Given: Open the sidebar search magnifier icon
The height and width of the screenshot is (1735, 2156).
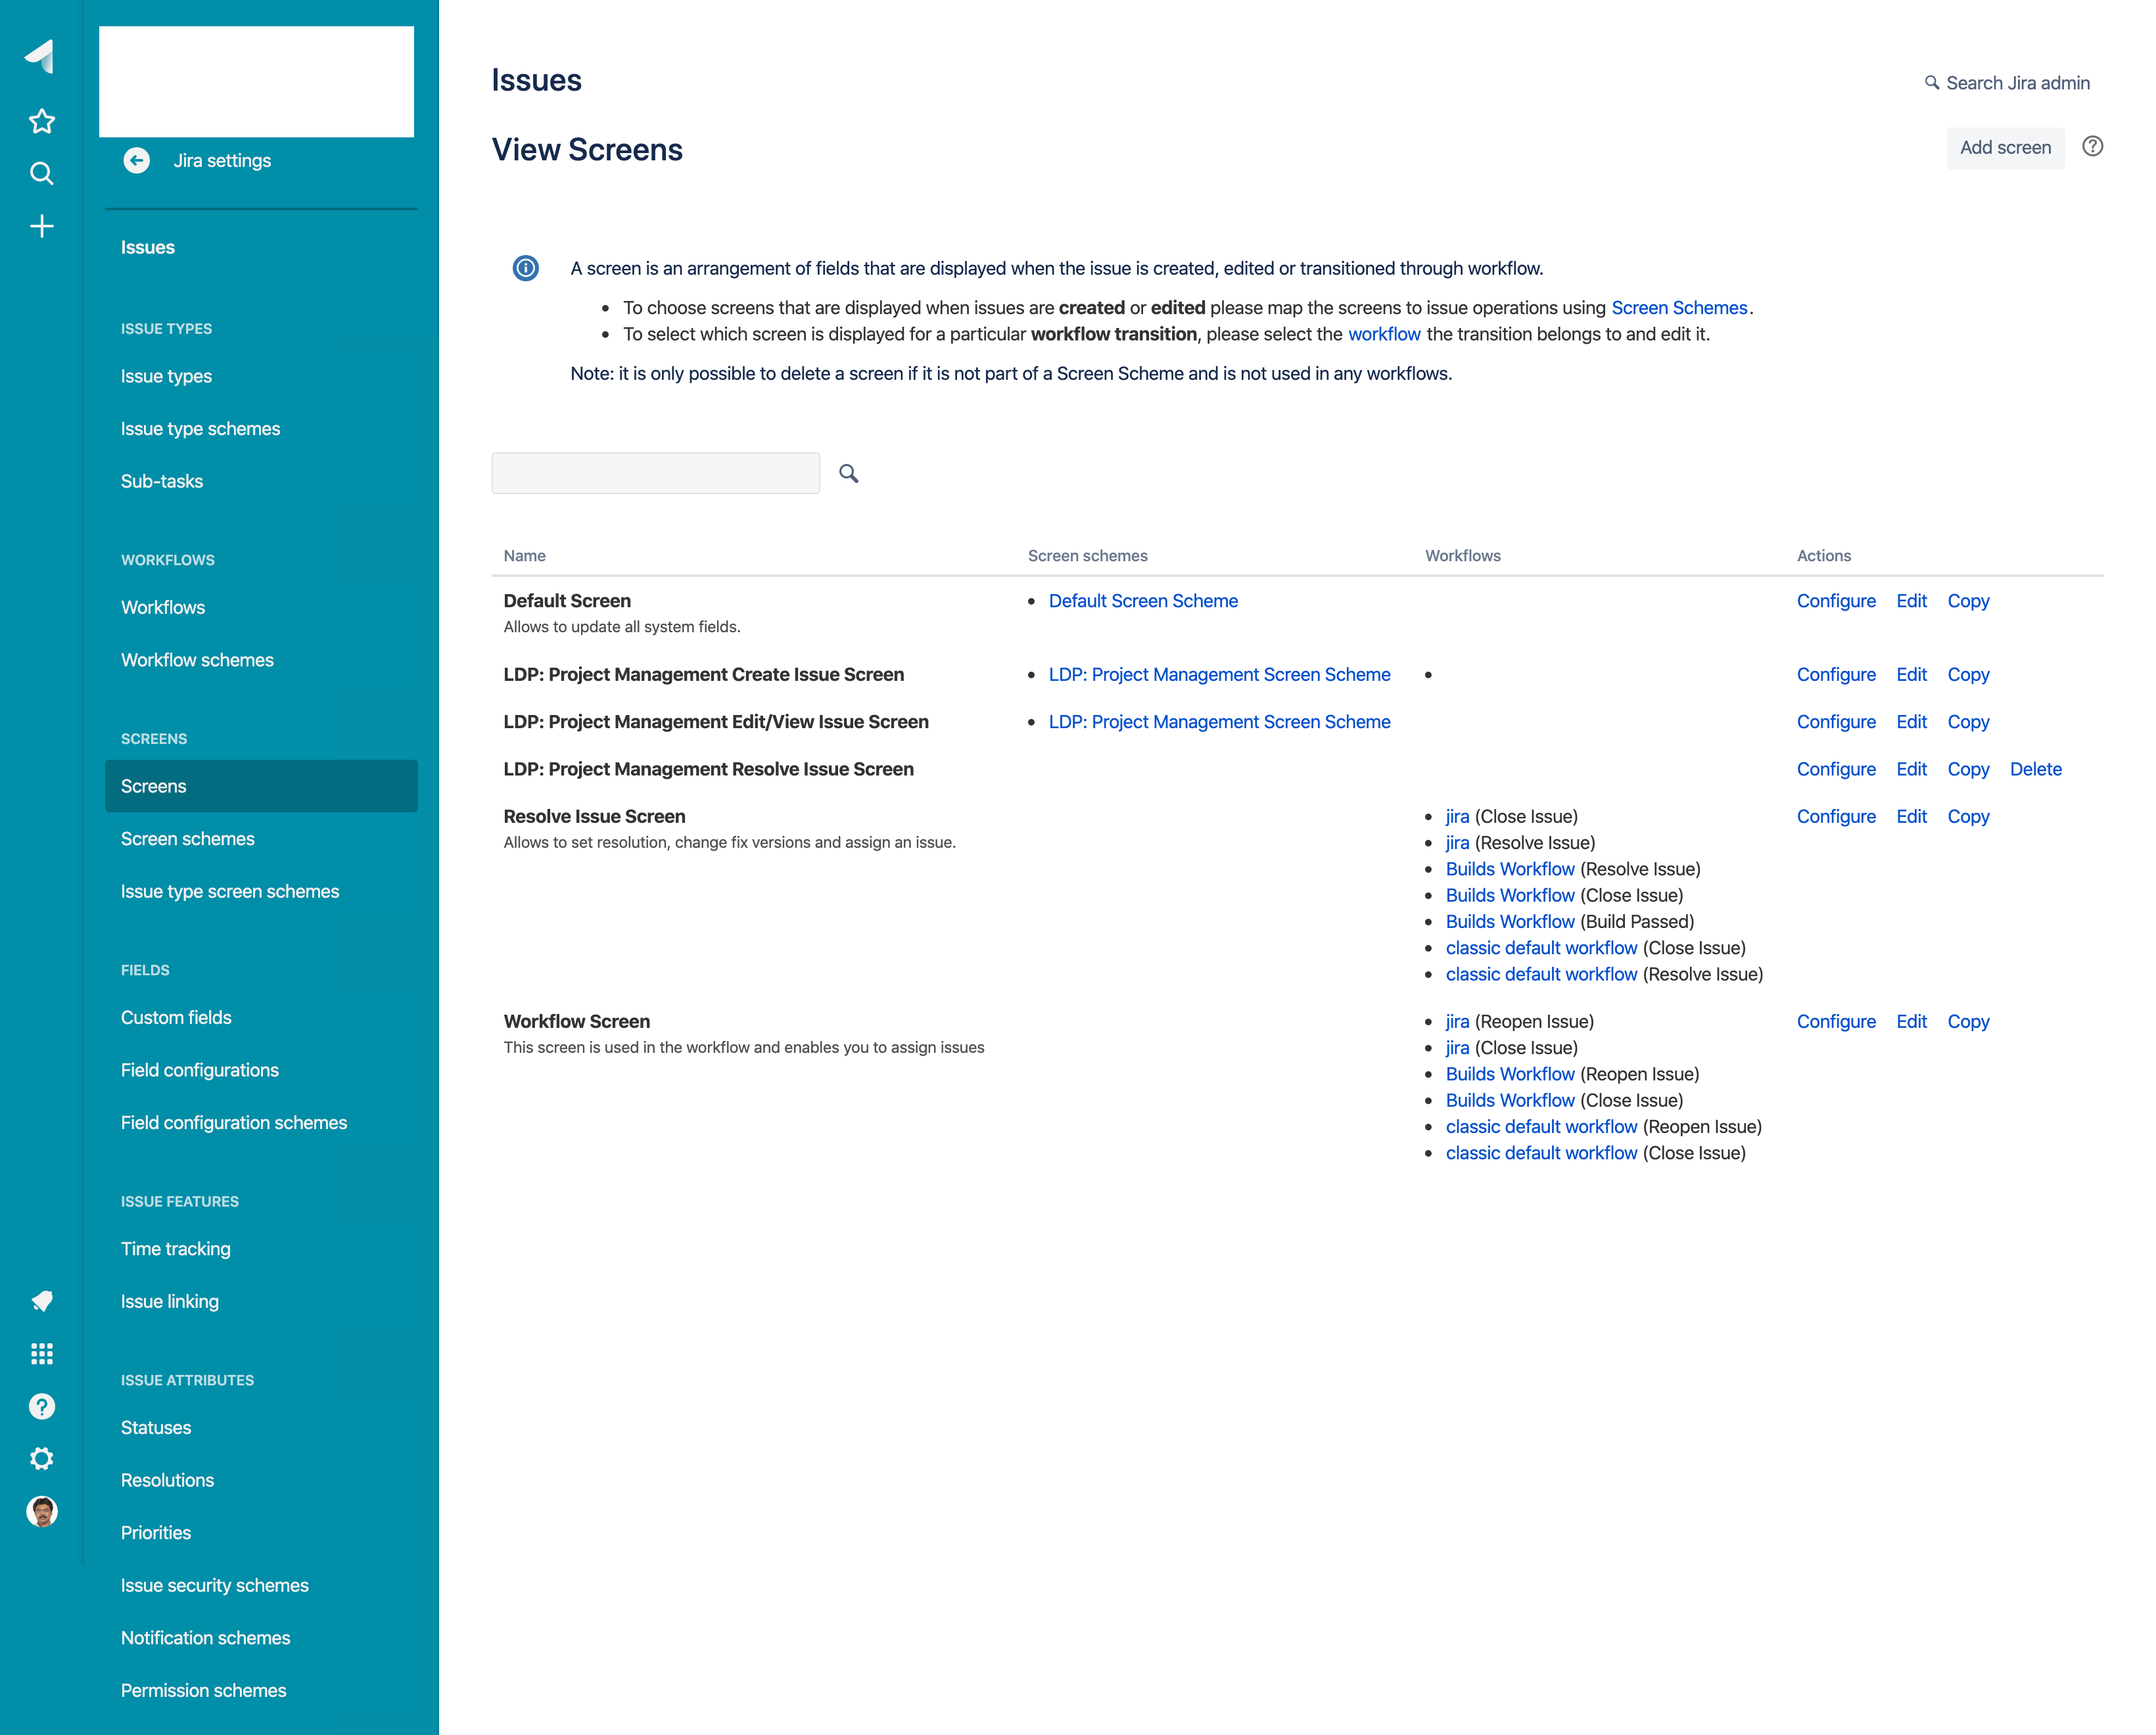Looking at the screenshot, I should [41, 174].
